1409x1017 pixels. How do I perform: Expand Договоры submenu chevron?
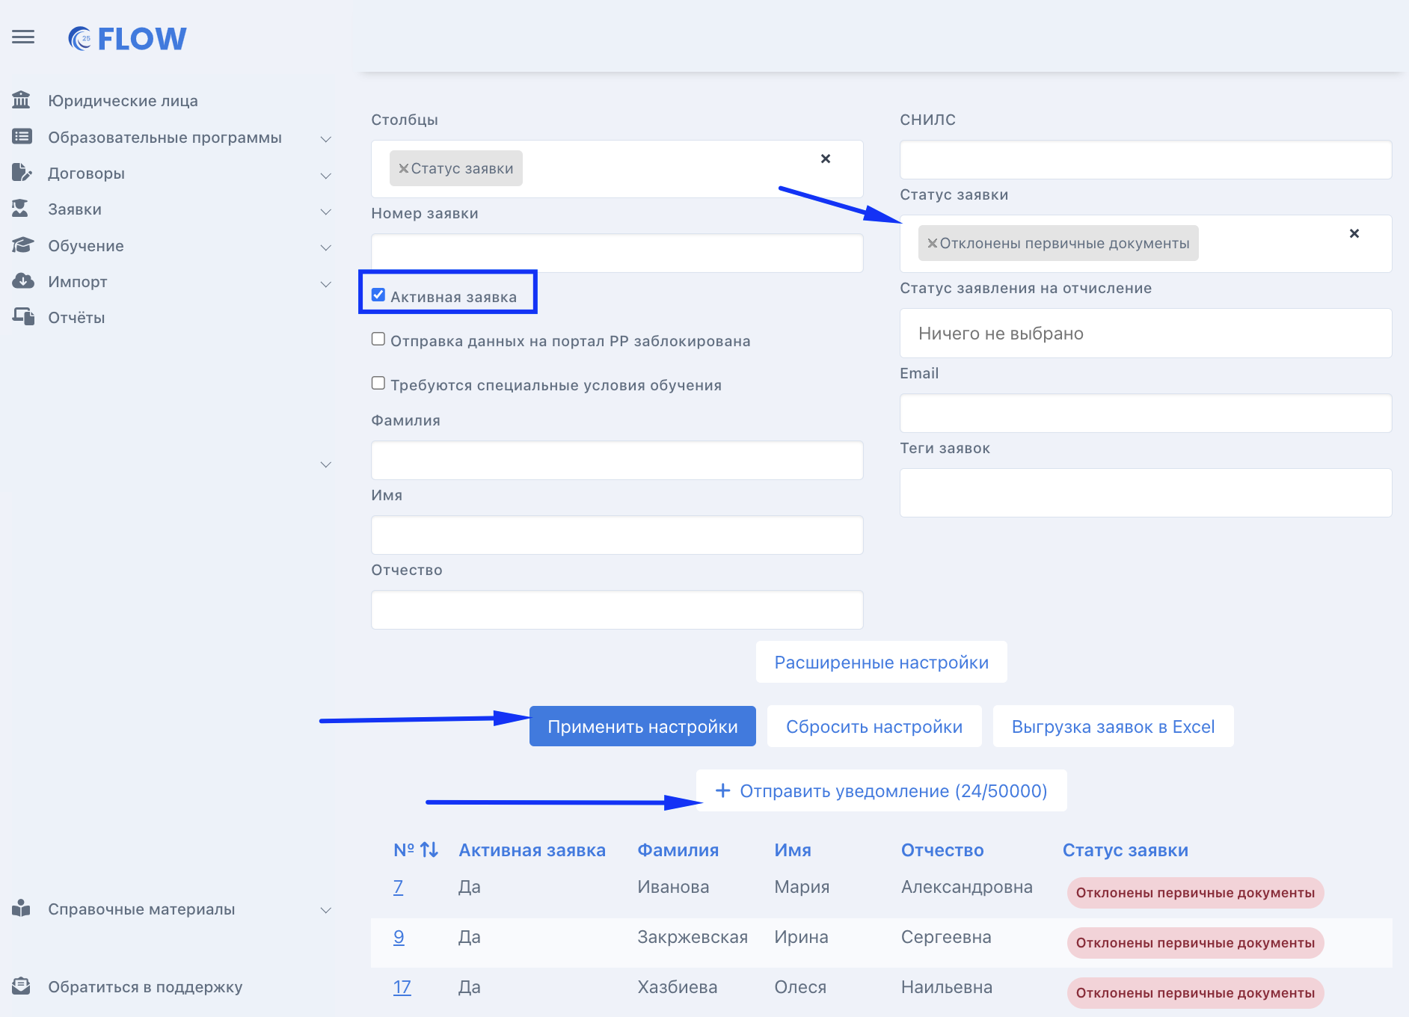pyautogui.click(x=326, y=176)
